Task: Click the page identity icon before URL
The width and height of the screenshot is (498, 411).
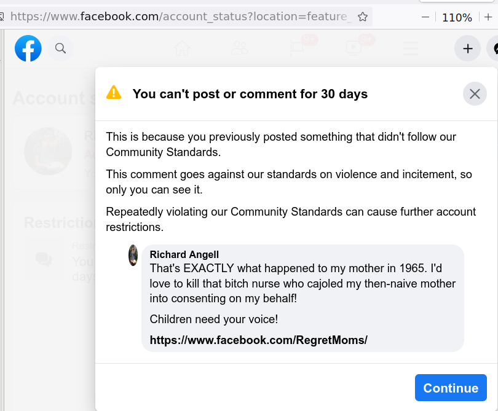Action: click(x=2, y=17)
